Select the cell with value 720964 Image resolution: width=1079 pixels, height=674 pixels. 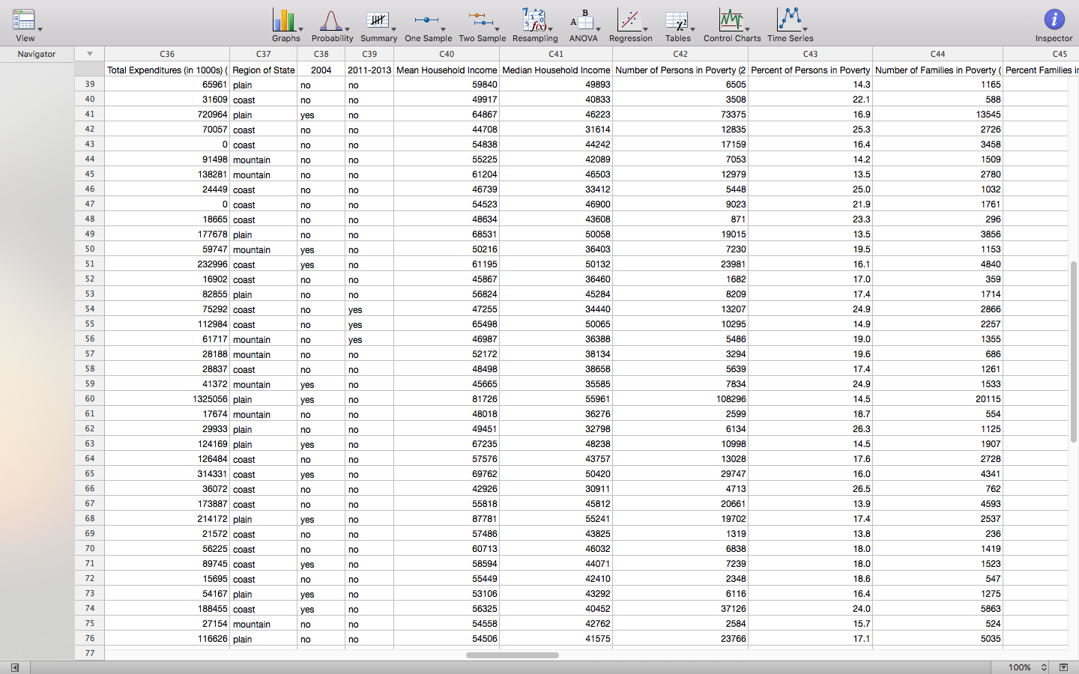tap(167, 115)
